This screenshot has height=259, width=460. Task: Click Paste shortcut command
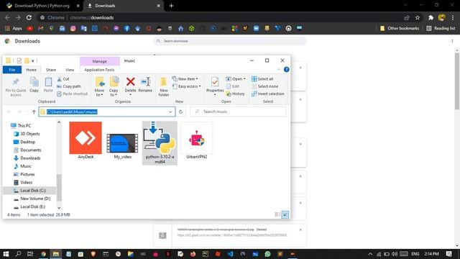(x=72, y=94)
